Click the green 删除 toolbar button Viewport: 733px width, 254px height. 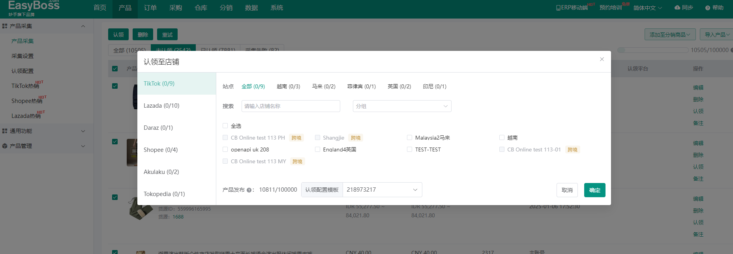[143, 34]
